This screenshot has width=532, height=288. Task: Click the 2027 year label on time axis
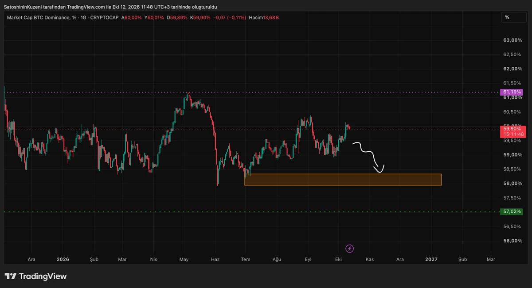coord(431,259)
